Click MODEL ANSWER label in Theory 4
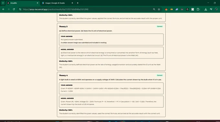220x122 pixels. 67,98
